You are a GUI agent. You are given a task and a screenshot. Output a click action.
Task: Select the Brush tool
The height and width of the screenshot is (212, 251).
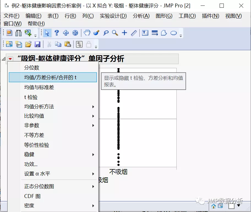[x=96, y=33]
